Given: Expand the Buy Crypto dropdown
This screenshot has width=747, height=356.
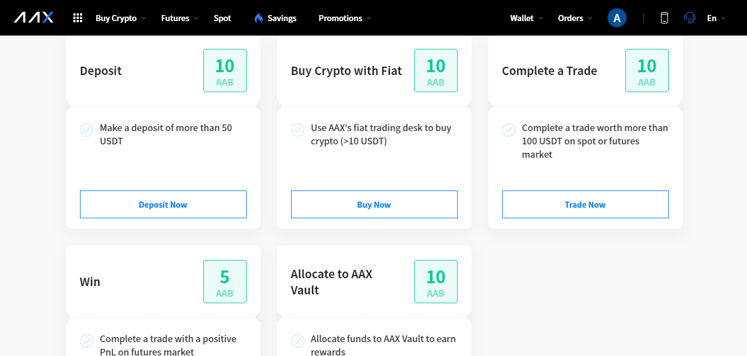Looking at the screenshot, I should click(120, 18).
